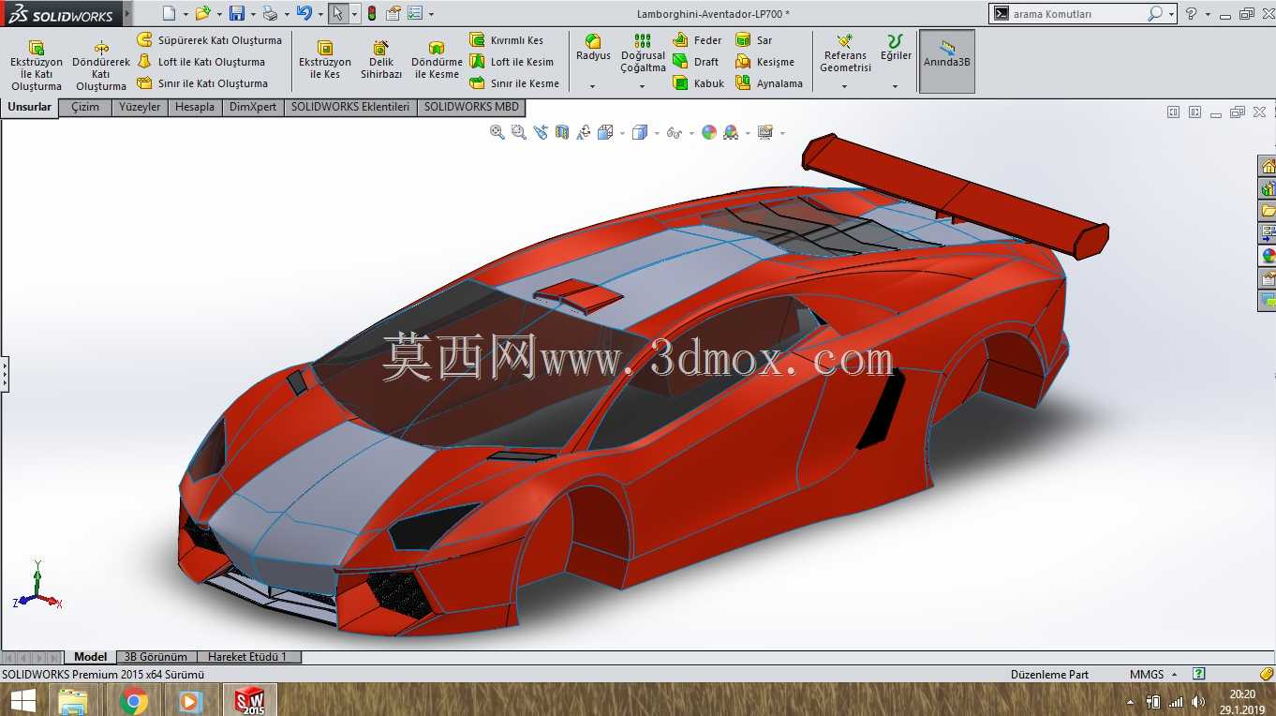This screenshot has width=1276, height=716.
Task: Click the Open file folder icon
Action: click(x=202, y=13)
